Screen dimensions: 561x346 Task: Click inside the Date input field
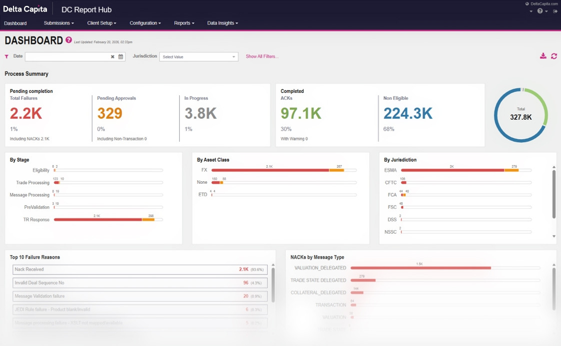click(x=67, y=57)
